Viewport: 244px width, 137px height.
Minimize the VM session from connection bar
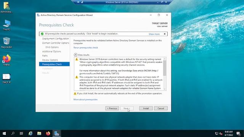[158, 2]
